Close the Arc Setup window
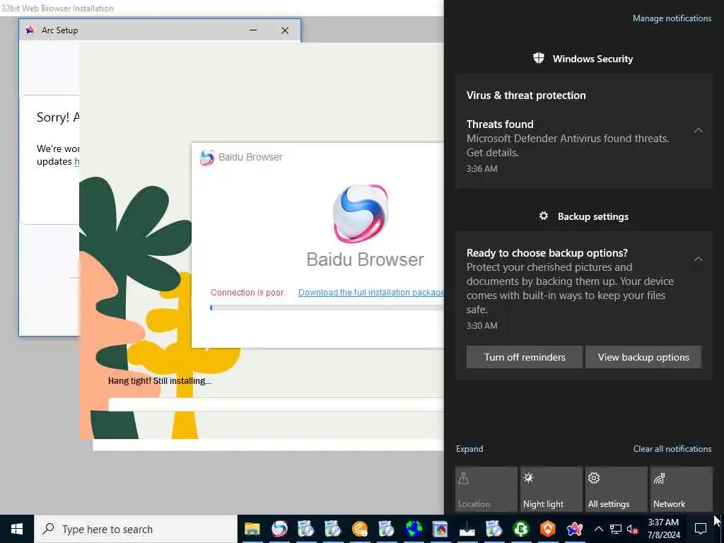 coord(285,30)
